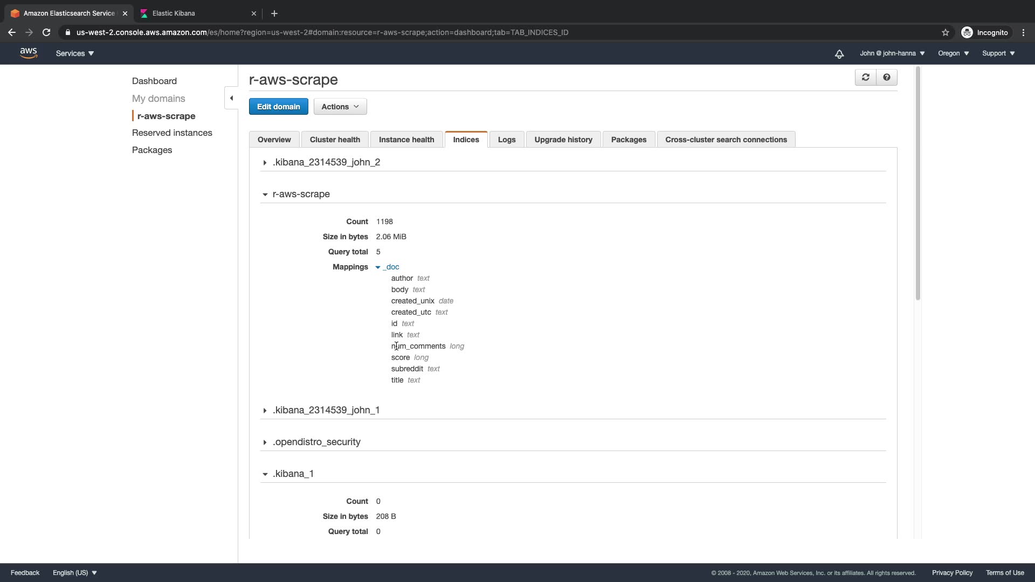The height and width of the screenshot is (582, 1035).
Task: Collapse the left navigation sidebar arrow
Action: 231,98
